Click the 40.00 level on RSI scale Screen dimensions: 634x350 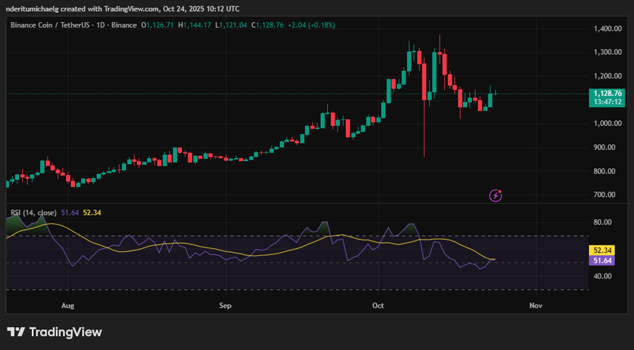(604, 276)
